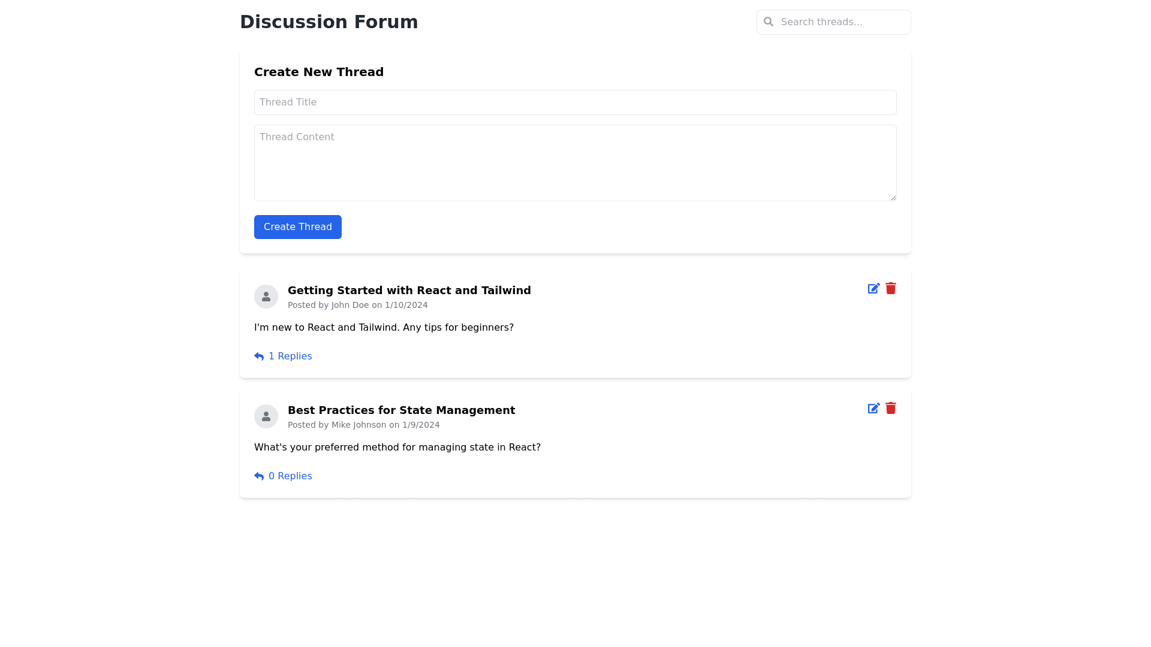Open Getting Started with React and Tailwind title
This screenshot has width=1151, height=647.
click(x=409, y=291)
